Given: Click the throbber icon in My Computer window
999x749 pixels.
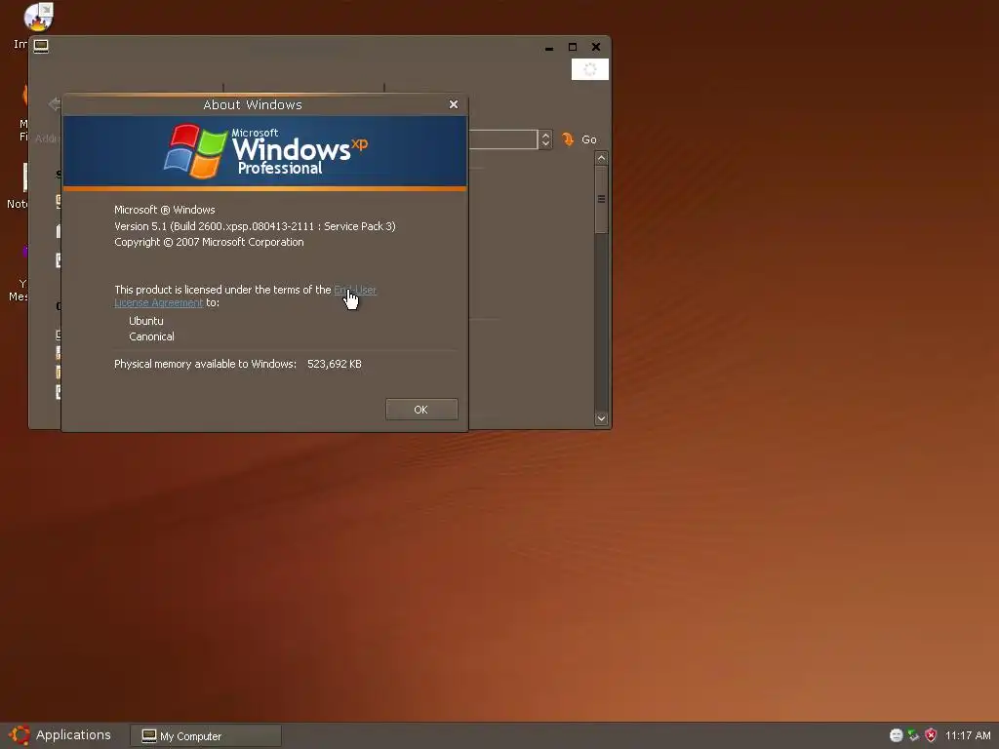Looking at the screenshot, I should tap(590, 69).
